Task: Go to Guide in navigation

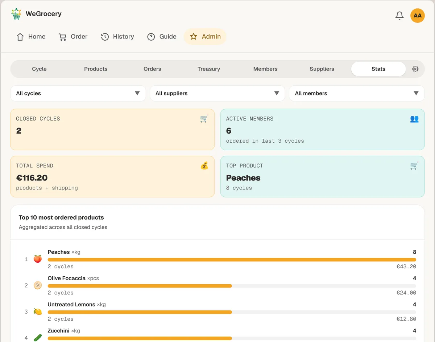Action: [x=162, y=37]
